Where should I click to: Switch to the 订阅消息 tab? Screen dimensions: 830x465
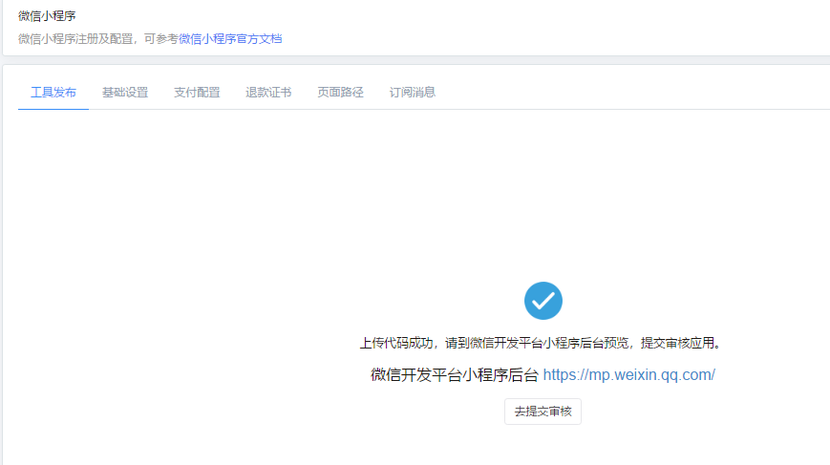coord(413,92)
